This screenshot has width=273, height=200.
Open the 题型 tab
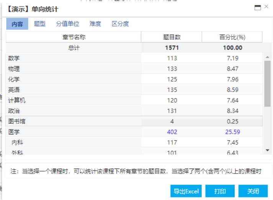pos(39,24)
